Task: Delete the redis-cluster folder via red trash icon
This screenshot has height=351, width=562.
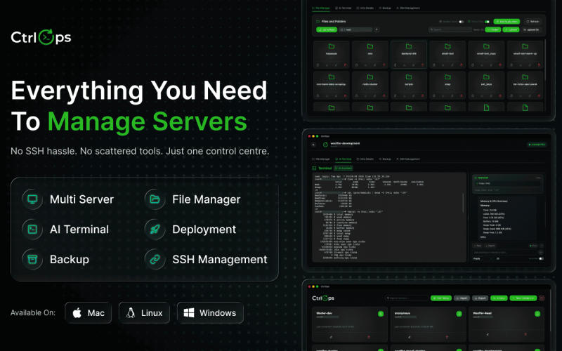Action: point(384,96)
